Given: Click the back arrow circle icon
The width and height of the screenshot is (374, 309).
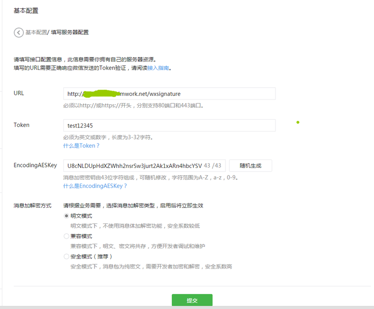Looking at the screenshot, I should coord(19,33).
